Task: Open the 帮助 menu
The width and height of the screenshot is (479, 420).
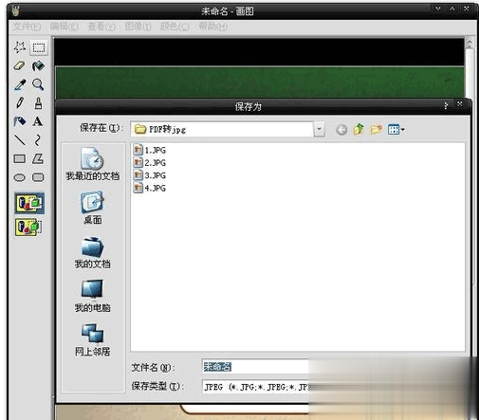Action: [213, 27]
